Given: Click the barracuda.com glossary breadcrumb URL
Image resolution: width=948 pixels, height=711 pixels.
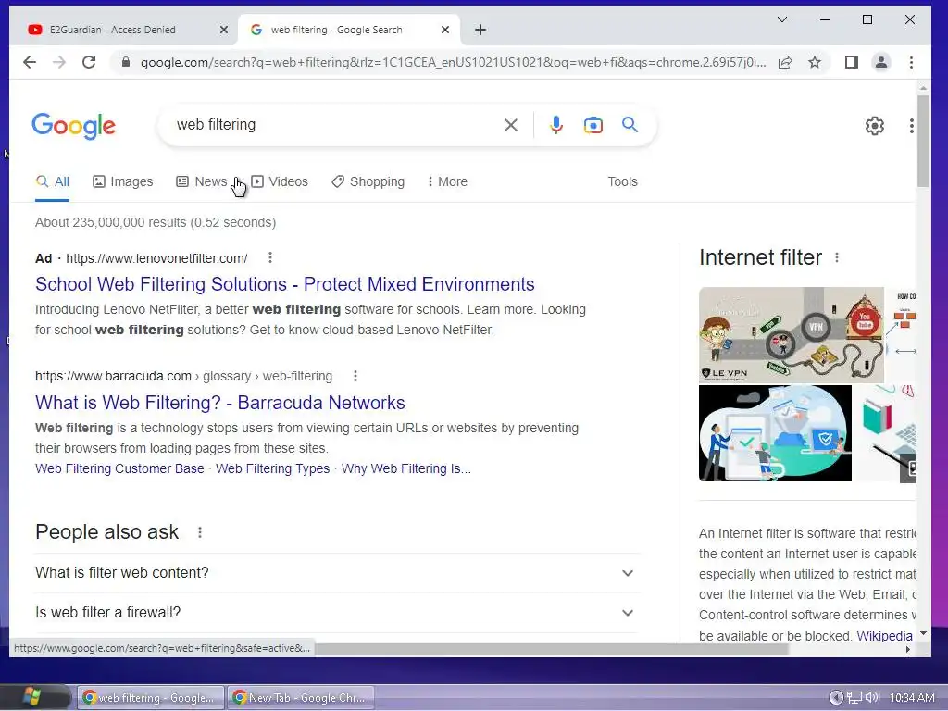Looking at the screenshot, I should 184,376.
